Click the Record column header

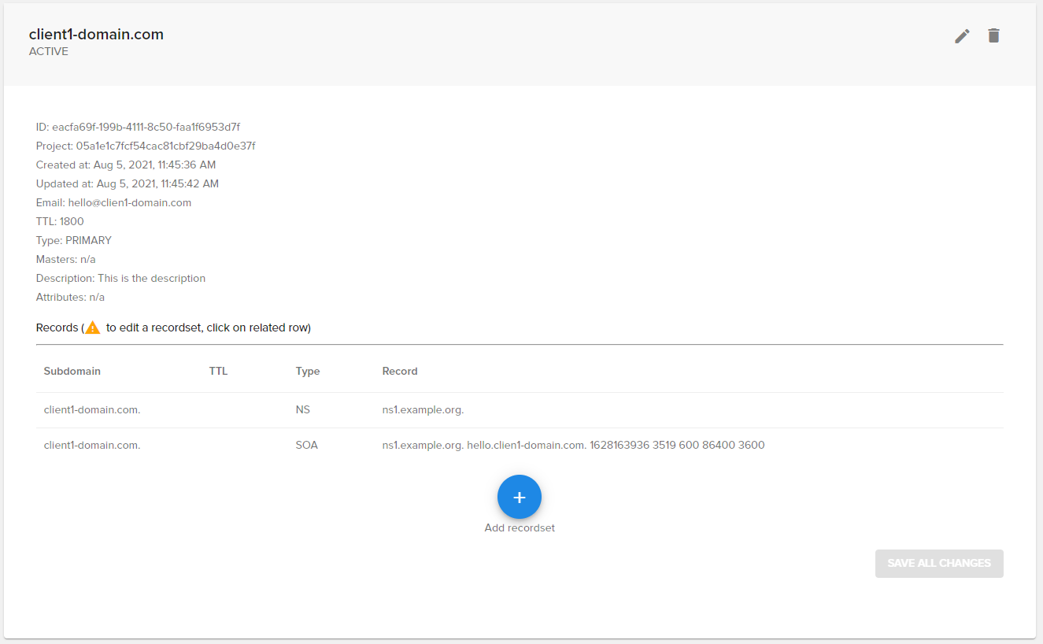(400, 371)
